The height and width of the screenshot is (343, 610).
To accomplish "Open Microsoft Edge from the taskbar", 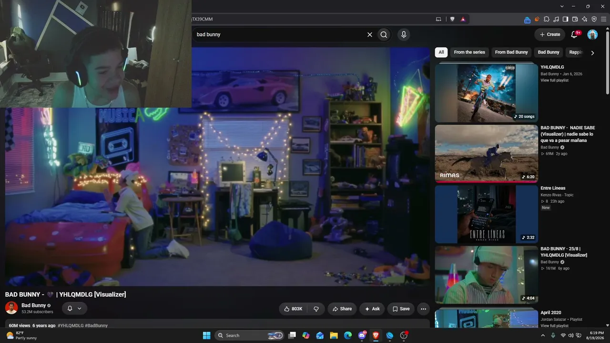I will (x=348, y=335).
